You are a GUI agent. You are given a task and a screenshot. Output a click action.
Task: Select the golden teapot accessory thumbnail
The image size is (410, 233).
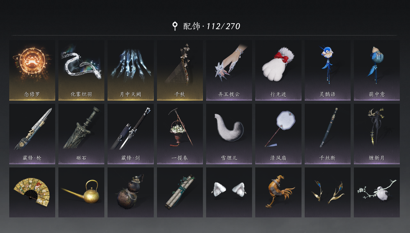pos(81,192)
